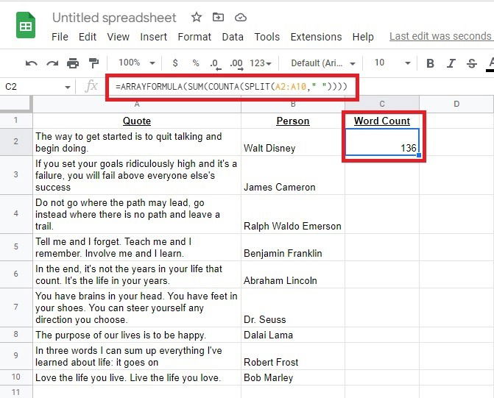Select all cells corner button

15,104
